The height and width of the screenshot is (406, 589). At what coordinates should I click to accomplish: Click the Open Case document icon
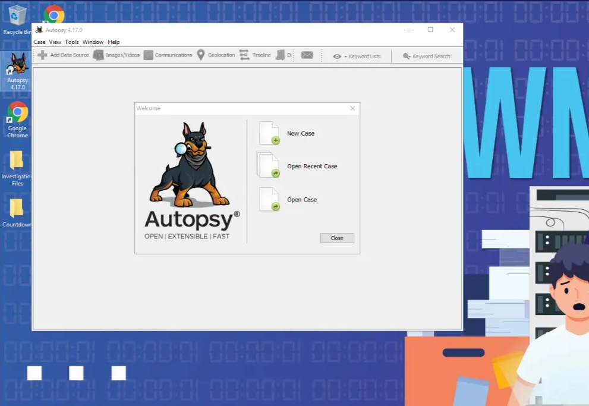click(269, 199)
